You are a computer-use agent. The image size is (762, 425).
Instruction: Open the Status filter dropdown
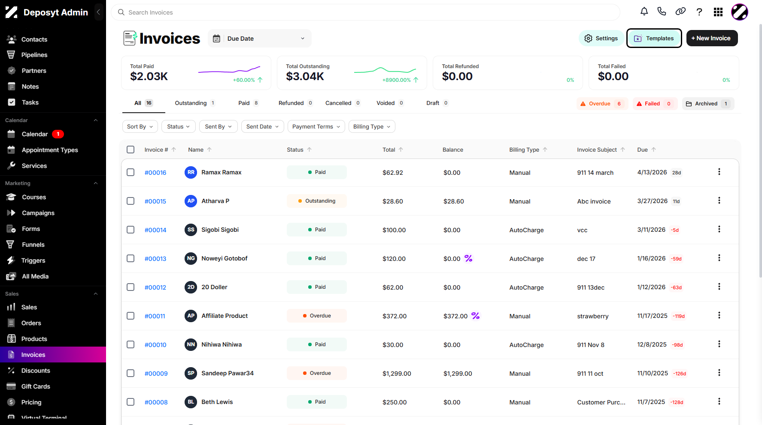coord(179,126)
